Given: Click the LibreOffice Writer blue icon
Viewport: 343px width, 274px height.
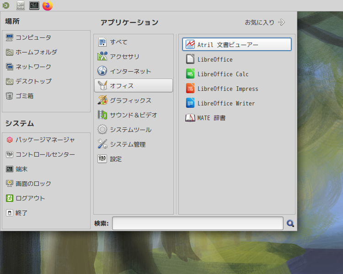Looking at the screenshot, I should tap(190, 103).
